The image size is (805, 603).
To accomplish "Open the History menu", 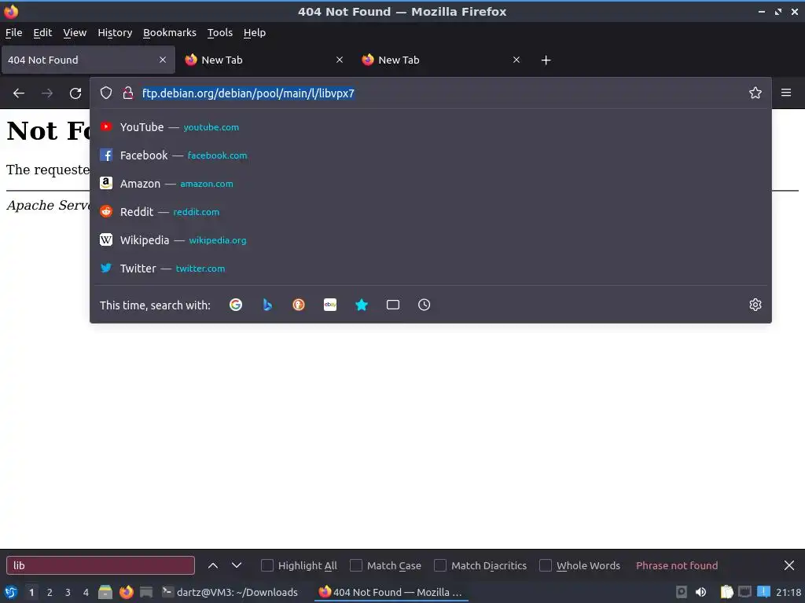I will tap(115, 32).
